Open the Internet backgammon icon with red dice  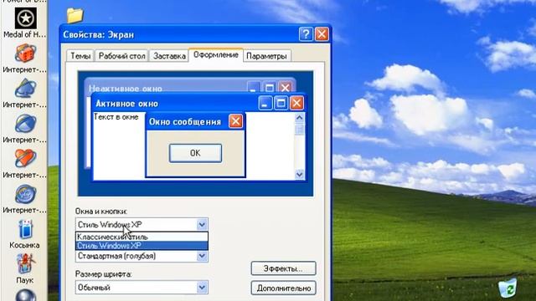pos(25,54)
